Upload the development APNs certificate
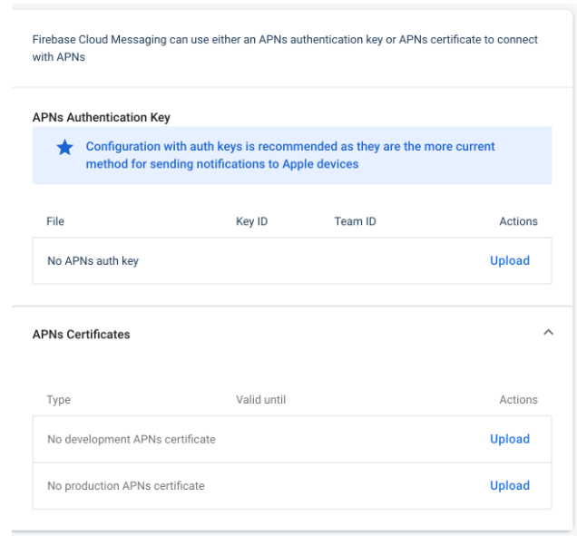Viewport: 577px width, 536px height. (510, 439)
